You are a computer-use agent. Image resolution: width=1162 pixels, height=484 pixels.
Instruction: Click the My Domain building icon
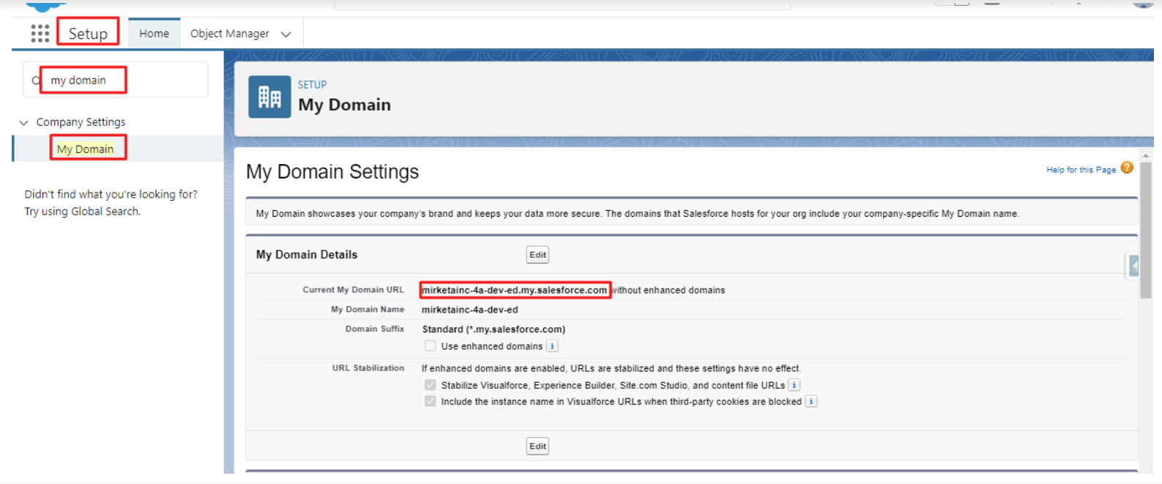(x=269, y=97)
